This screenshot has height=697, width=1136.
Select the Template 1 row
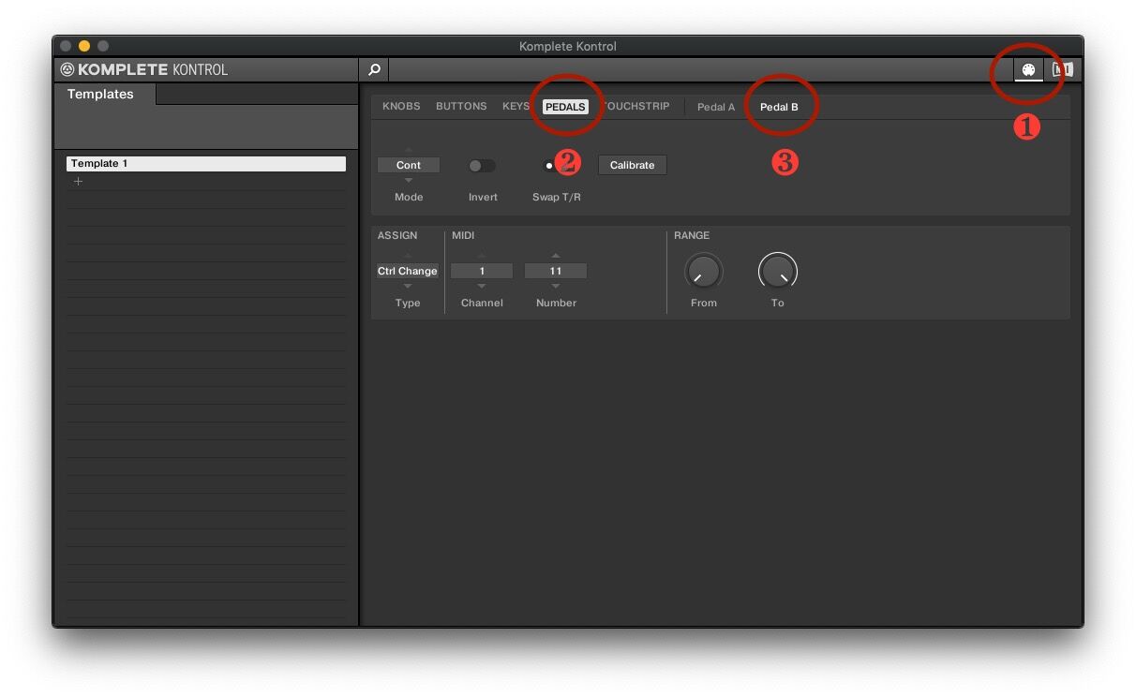[206, 163]
